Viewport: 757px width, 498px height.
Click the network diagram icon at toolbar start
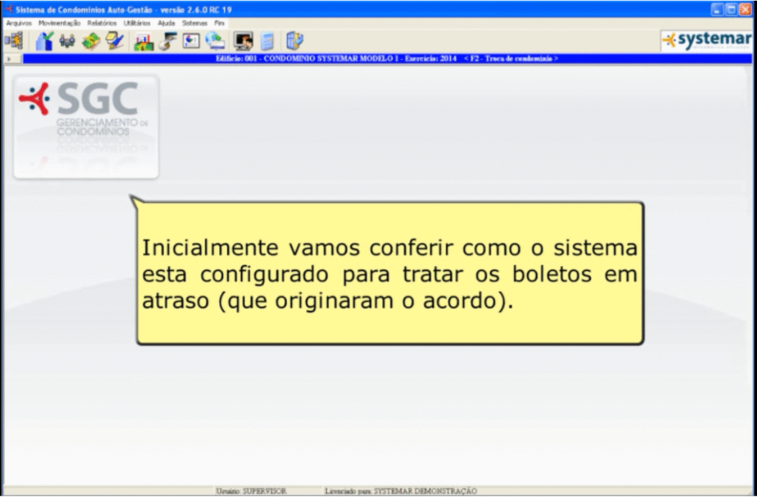pos(14,41)
